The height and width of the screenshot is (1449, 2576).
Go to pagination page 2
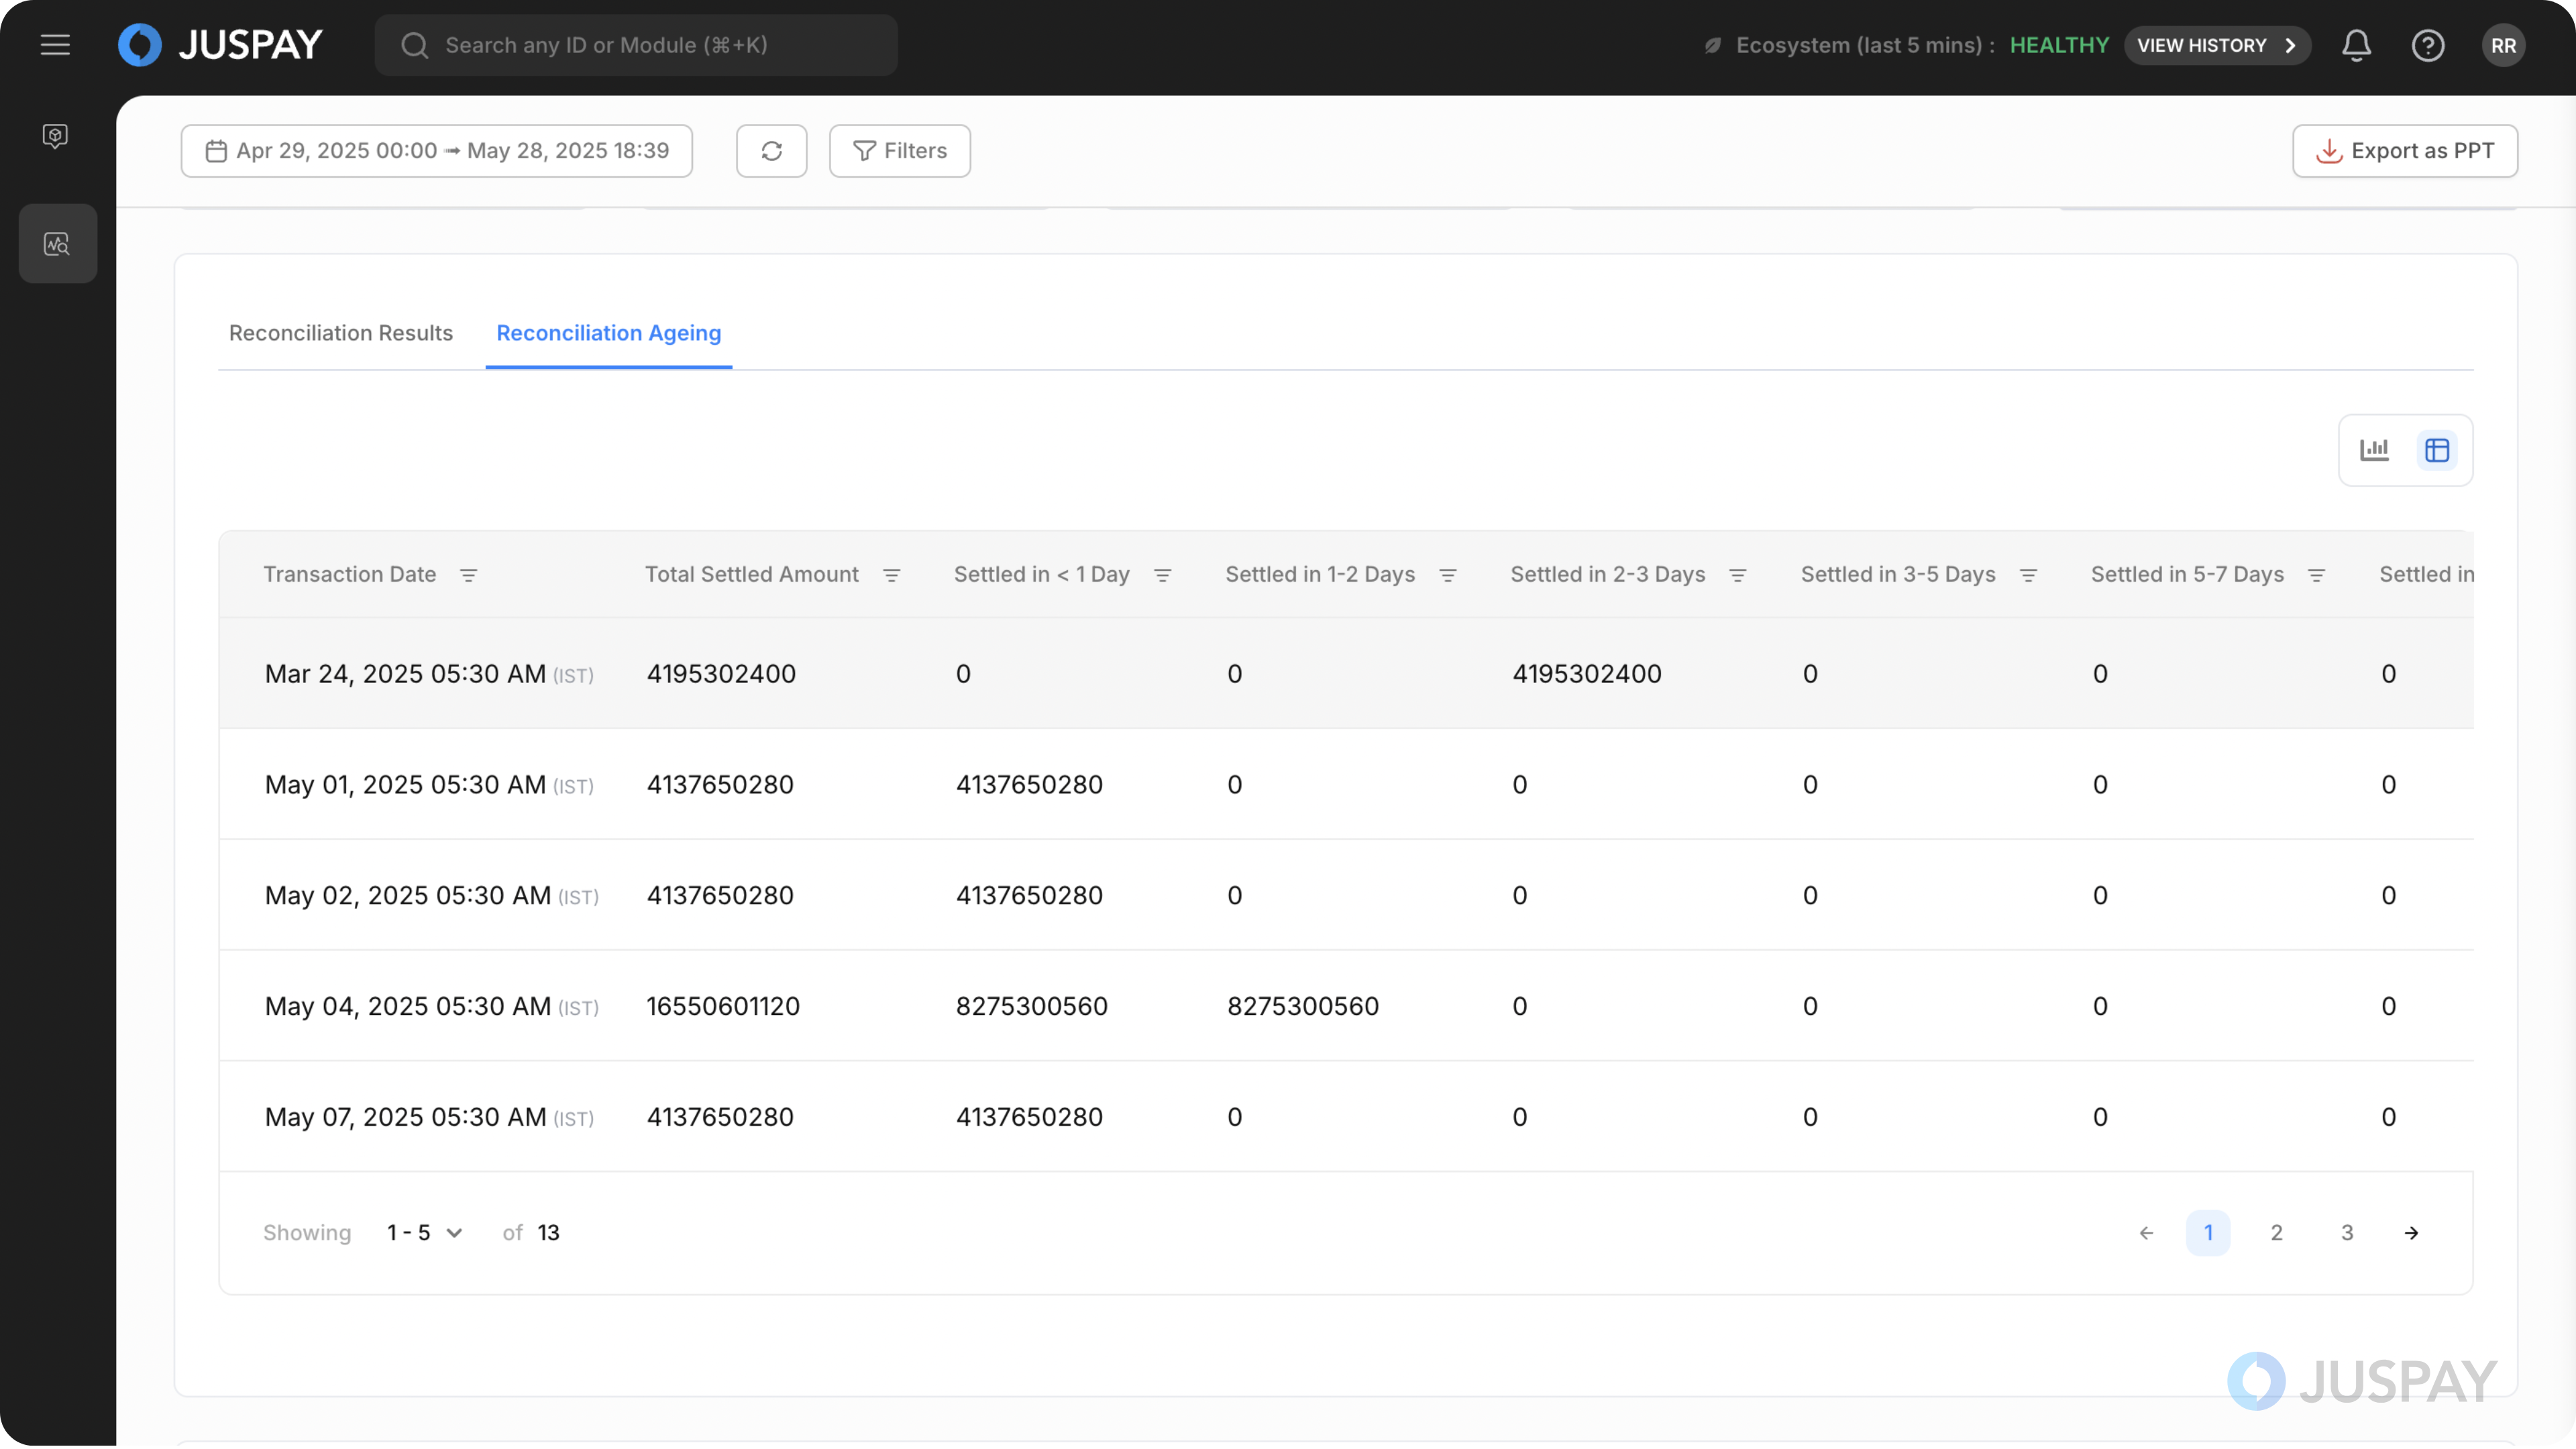(x=2276, y=1233)
